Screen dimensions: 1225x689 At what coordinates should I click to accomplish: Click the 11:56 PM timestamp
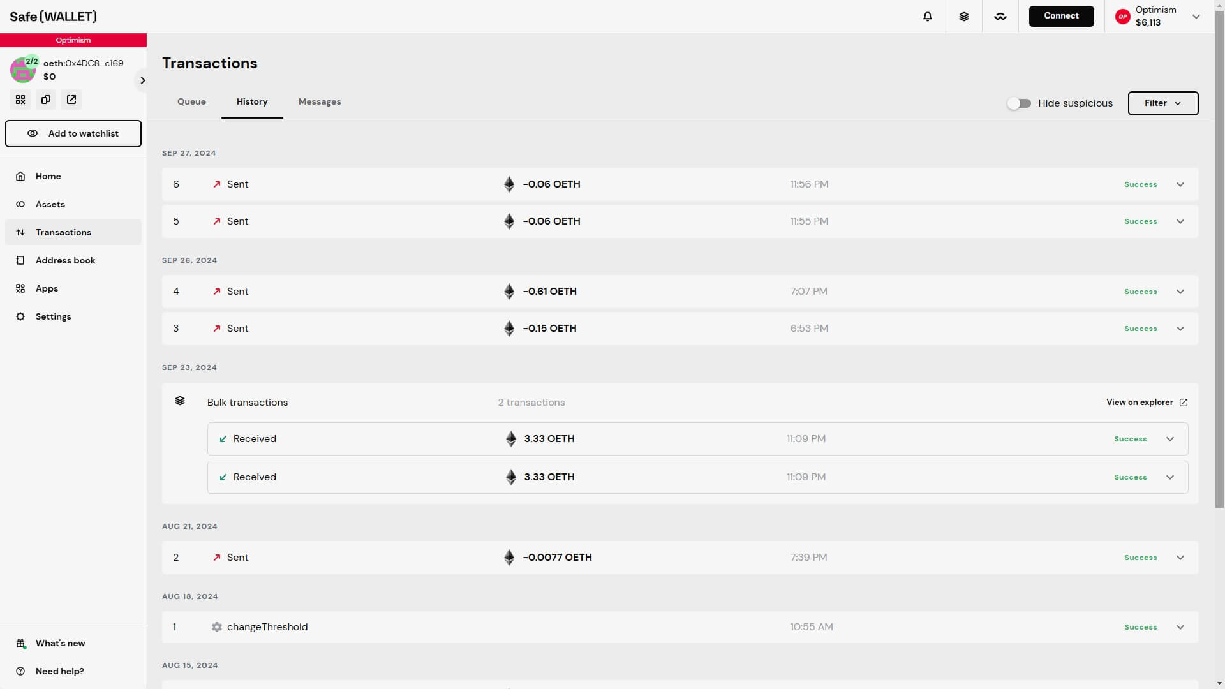point(809,184)
